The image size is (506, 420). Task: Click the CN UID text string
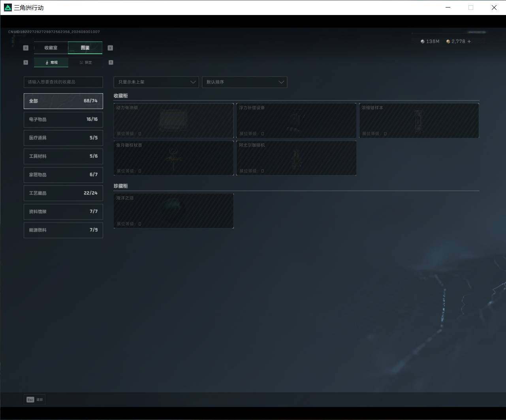54,32
